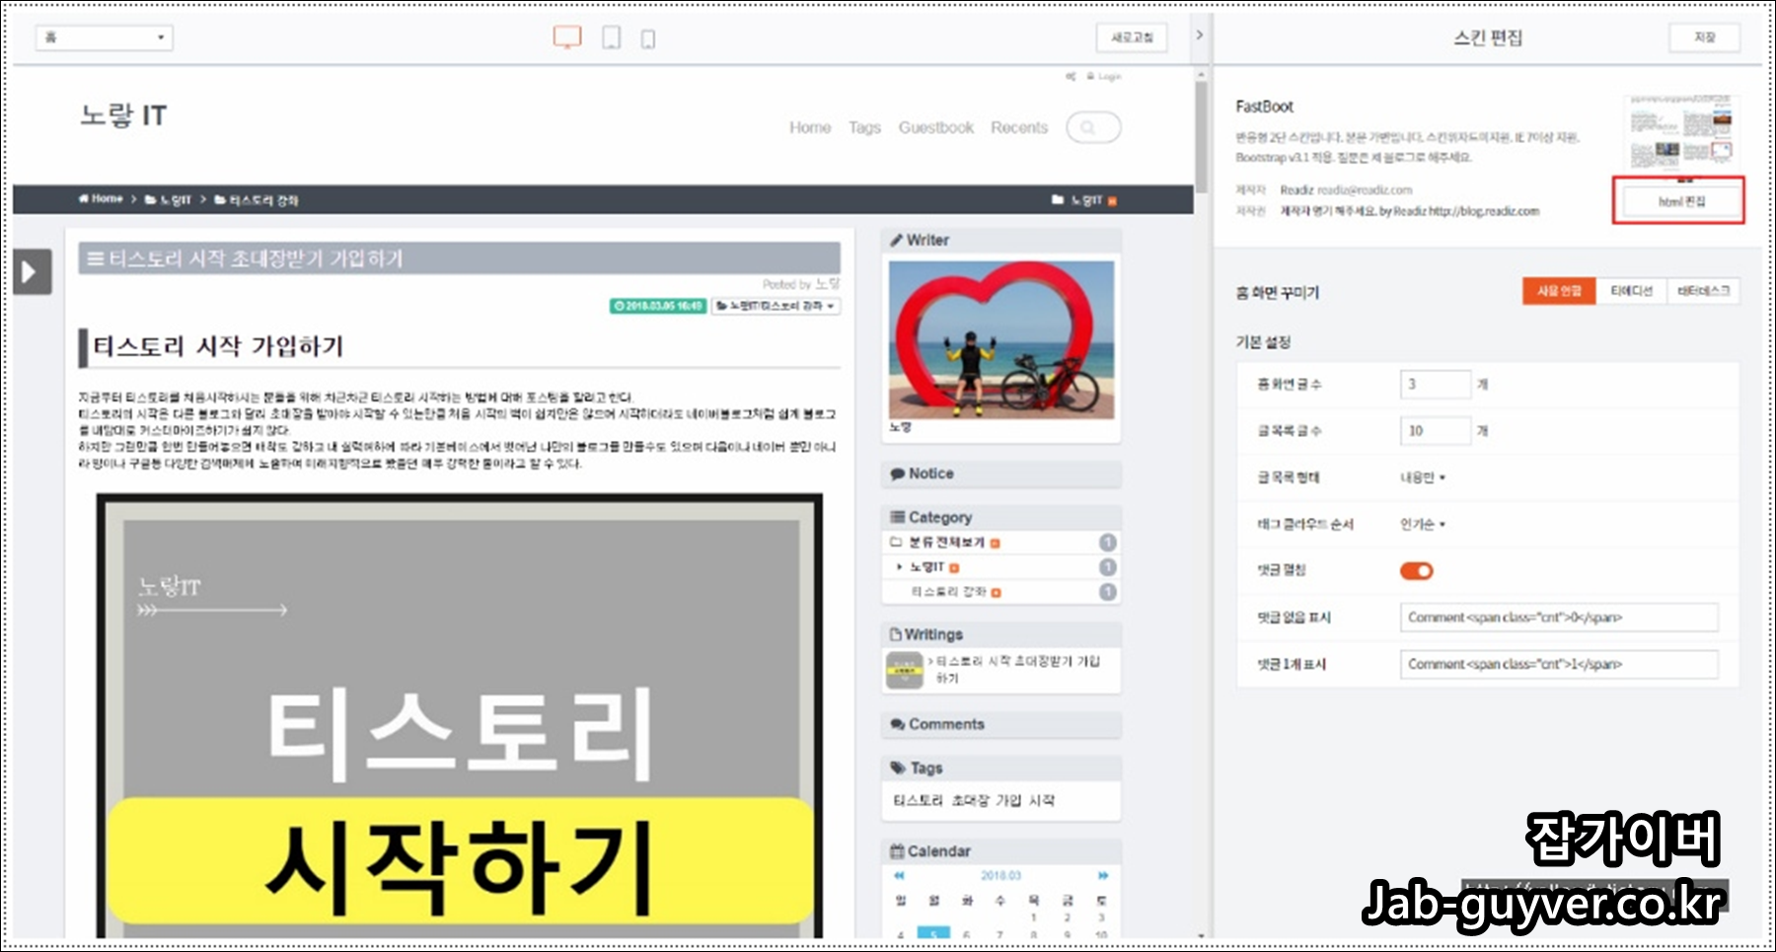Select the 티에디션 tab
The height and width of the screenshot is (952, 1776).
[x=1631, y=291]
